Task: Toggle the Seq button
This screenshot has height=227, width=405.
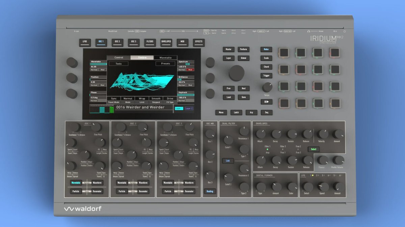Action: tap(266, 112)
